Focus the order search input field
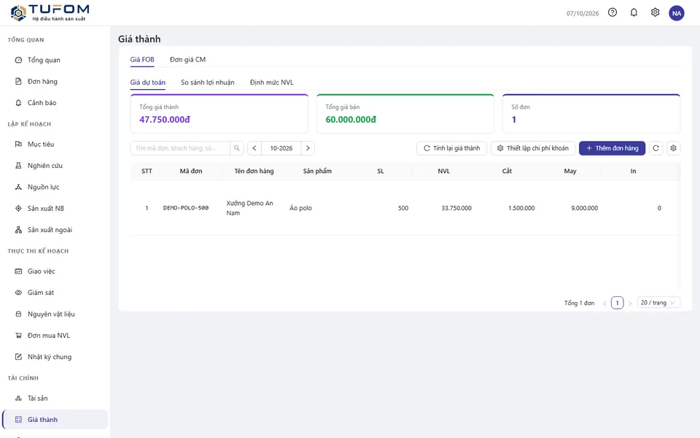 (180, 148)
